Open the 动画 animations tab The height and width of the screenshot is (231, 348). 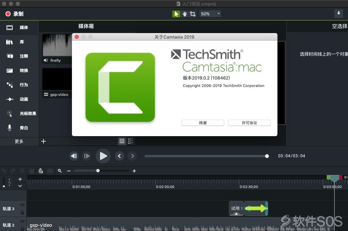pyautogui.click(x=19, y=99)
